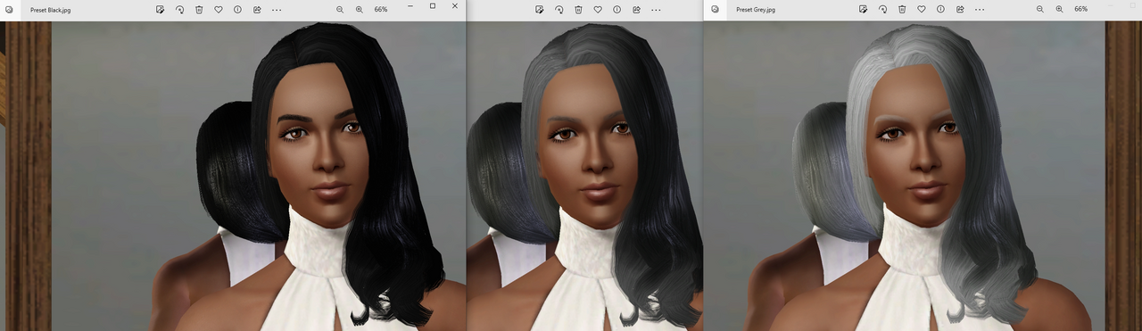Show file info for Preset Black.jpg
This screenshot has height=331, width=1142.
point(237,9)
